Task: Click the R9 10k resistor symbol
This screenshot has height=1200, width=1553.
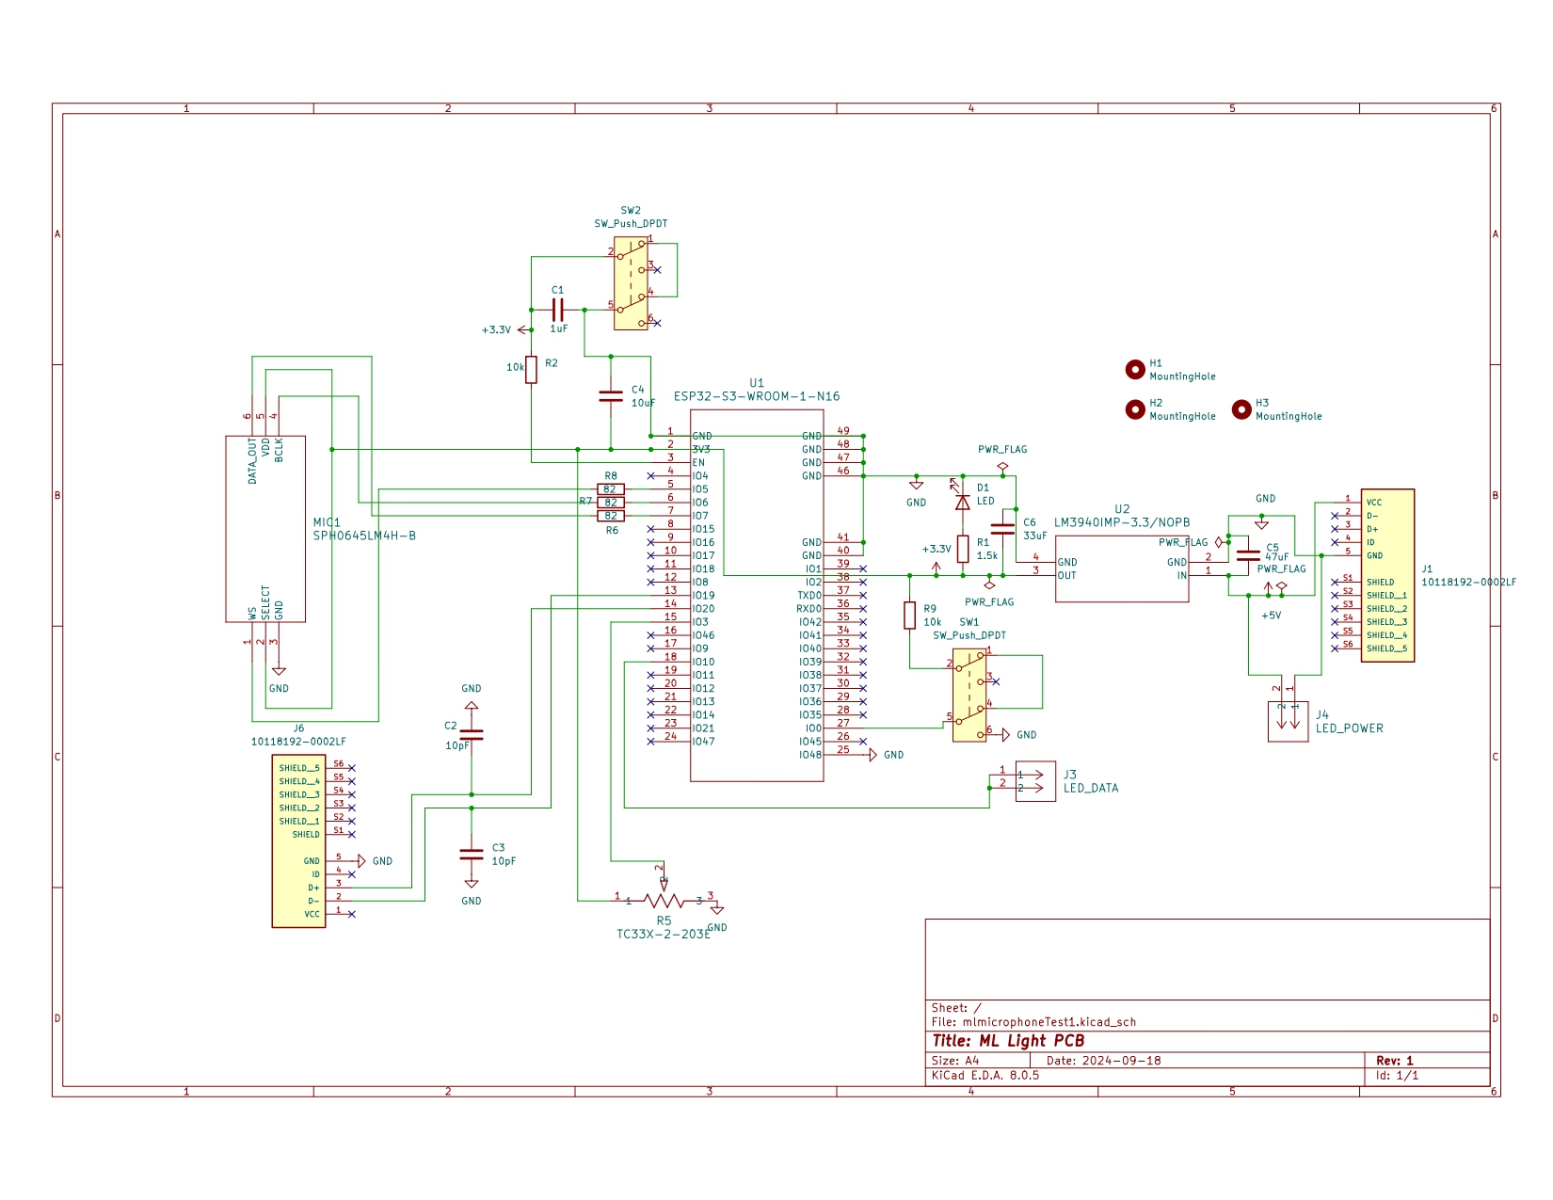Action: click(909, 616)
